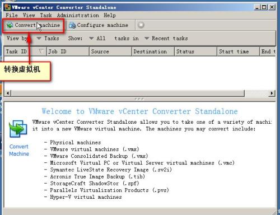This screenshot has height=215, width=280.
Task: Sort by Status column header
Action: coord(196,52)
